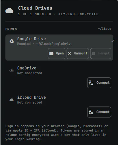Image resolution: width=118 pixels, height=145 pixels.
Task: Click the trash icon in the Forget button
Action: coord(93,54)
